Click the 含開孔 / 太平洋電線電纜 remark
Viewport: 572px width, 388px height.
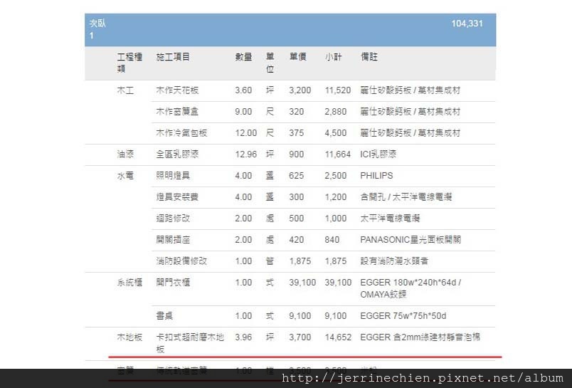pyautogui.click(x=406, y=196)
